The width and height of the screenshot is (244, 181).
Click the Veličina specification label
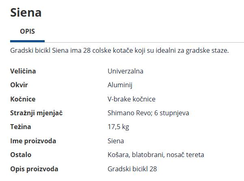(23, 71)
